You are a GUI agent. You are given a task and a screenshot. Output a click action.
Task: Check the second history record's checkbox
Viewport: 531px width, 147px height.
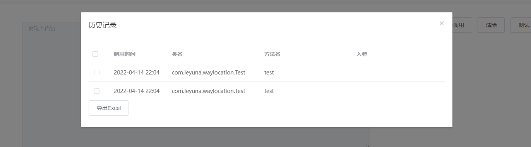click(97, 91)
